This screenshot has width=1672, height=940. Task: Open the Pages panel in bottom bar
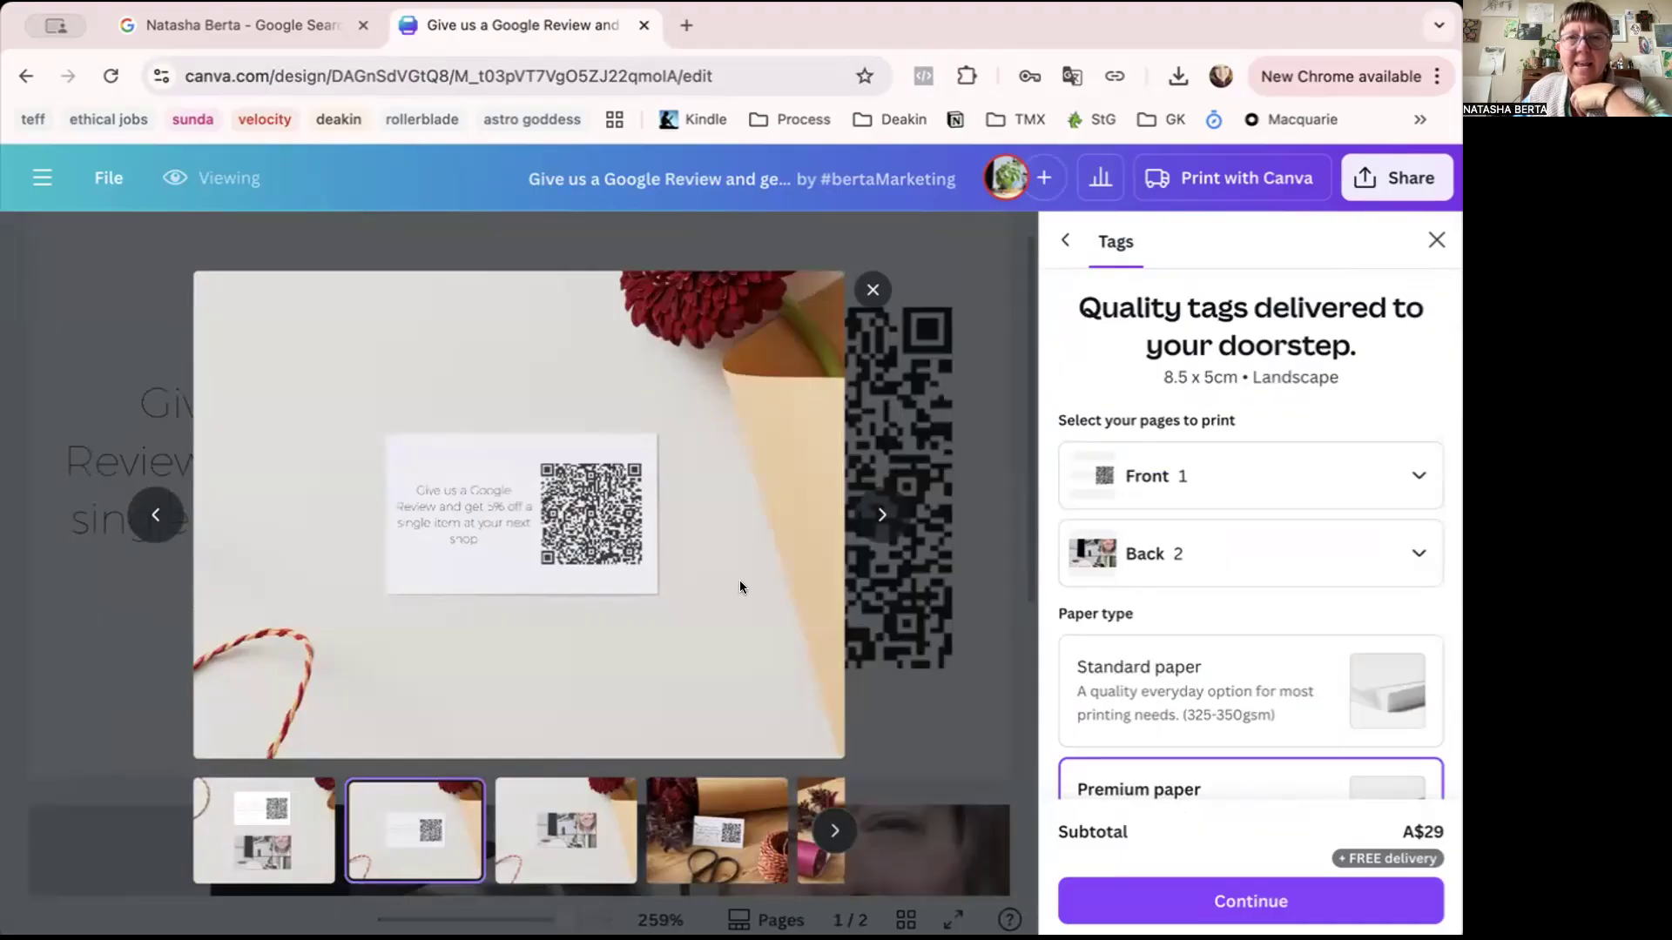[x=766, y=920]
